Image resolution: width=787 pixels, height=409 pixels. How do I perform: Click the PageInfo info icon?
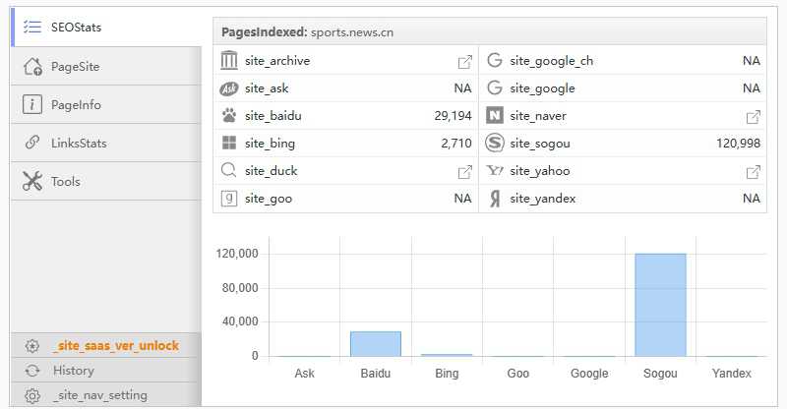32,104
